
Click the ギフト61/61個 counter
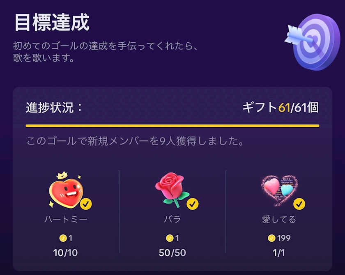tap(281, 108)
